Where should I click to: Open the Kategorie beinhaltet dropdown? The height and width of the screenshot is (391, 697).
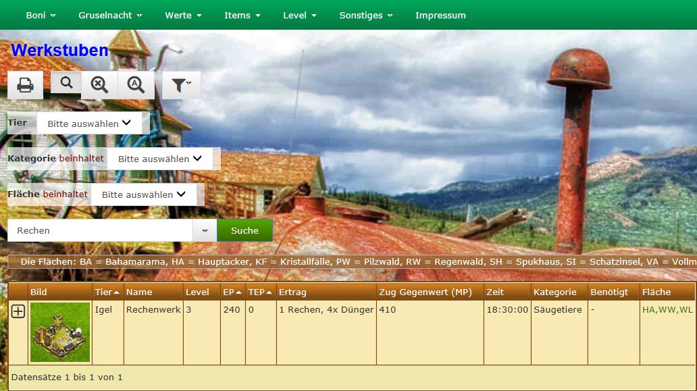[160, 159]
